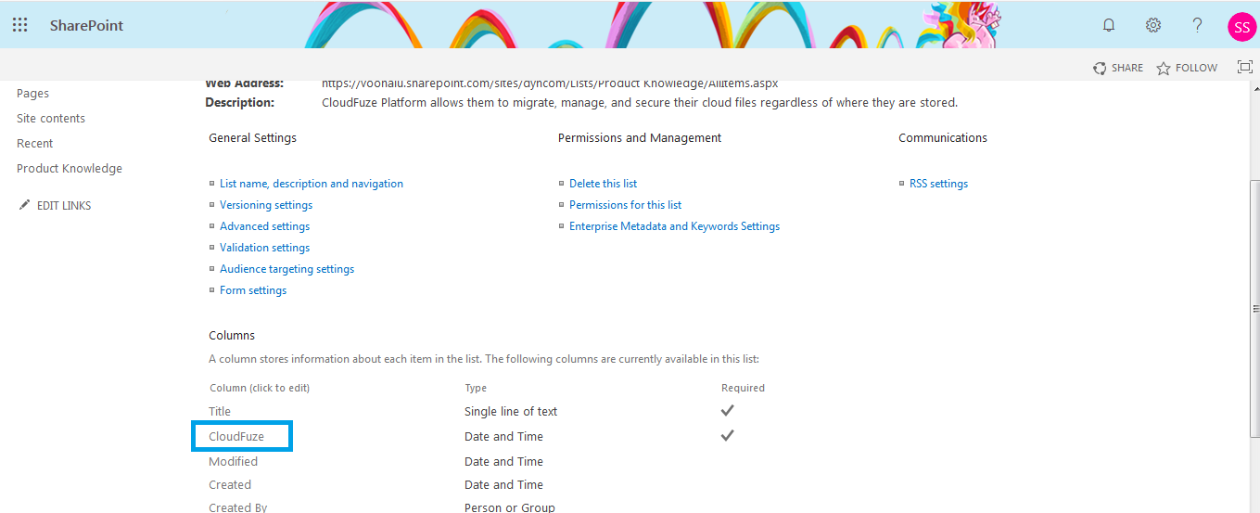Open Product Knowledge list in navigation
Screen dimensions: 1260x513
pos(70,168)
